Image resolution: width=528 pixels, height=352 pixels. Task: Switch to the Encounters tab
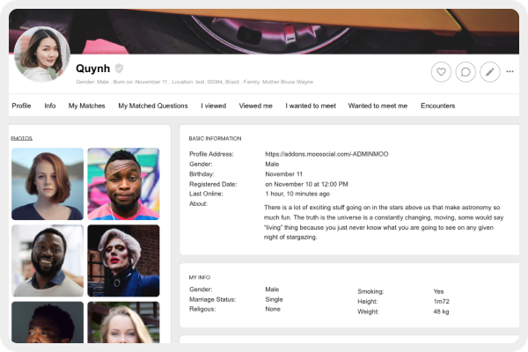click(x=437, y=106)
